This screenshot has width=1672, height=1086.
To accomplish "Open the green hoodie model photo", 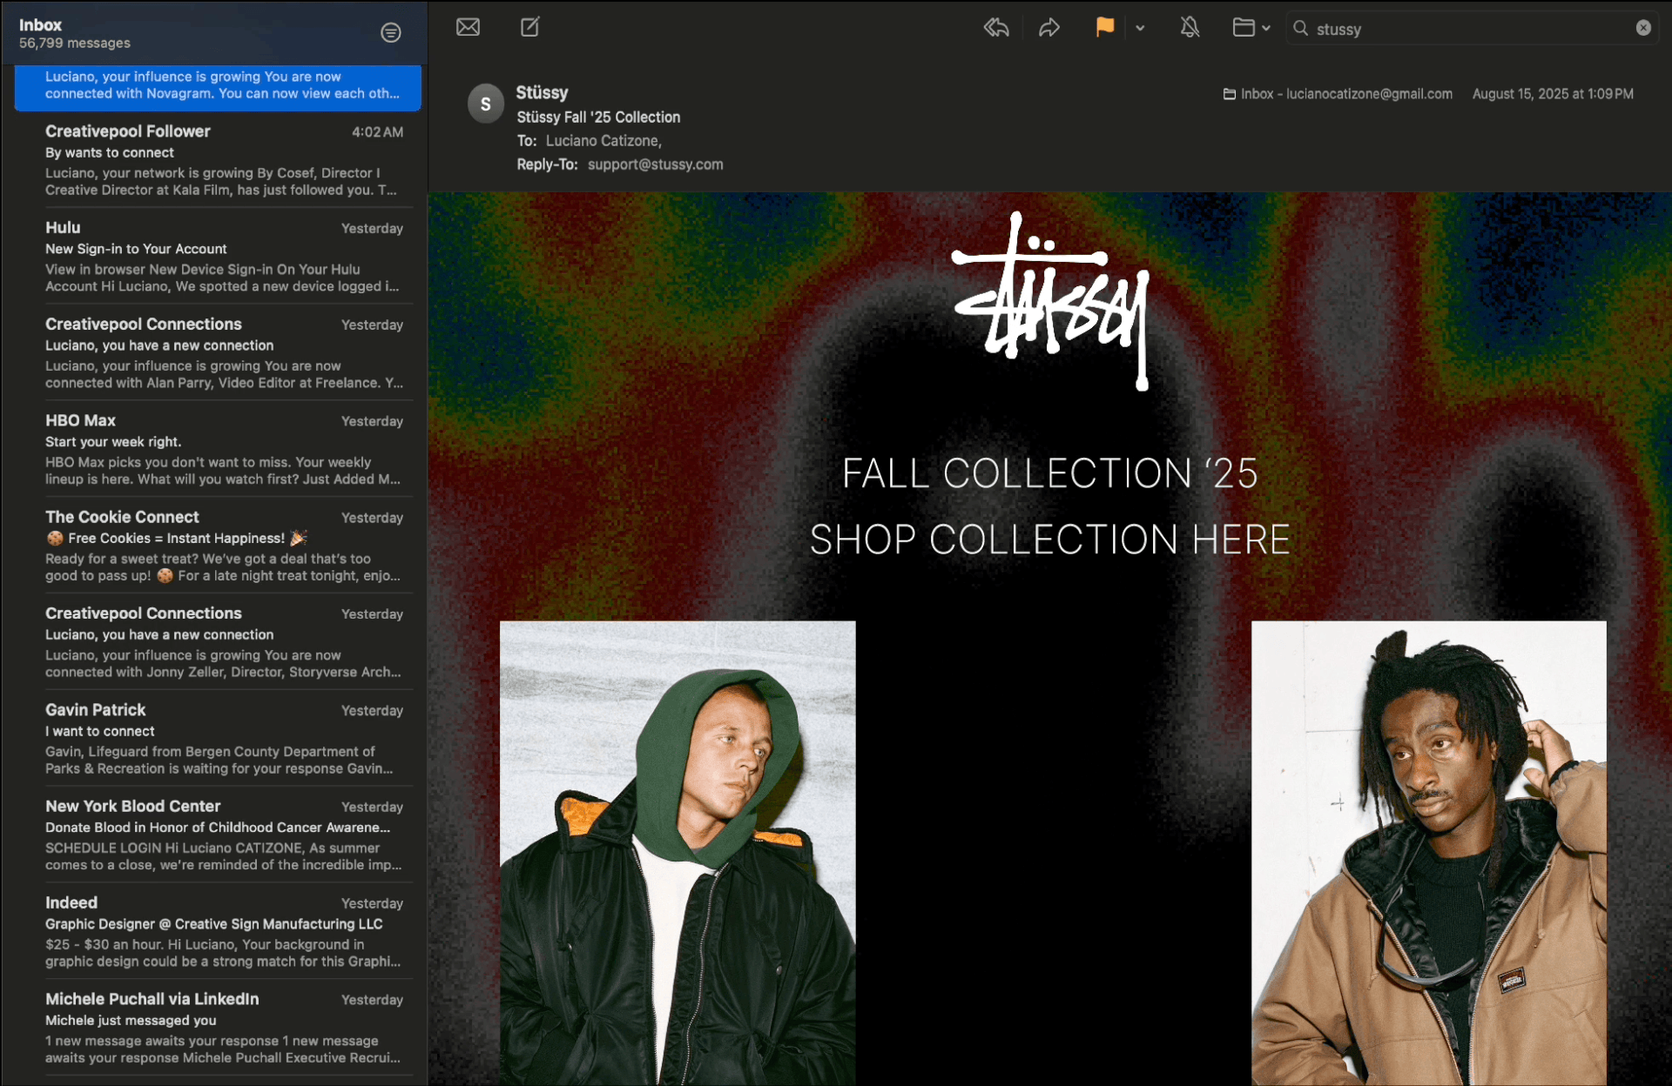I will (678, 853).
